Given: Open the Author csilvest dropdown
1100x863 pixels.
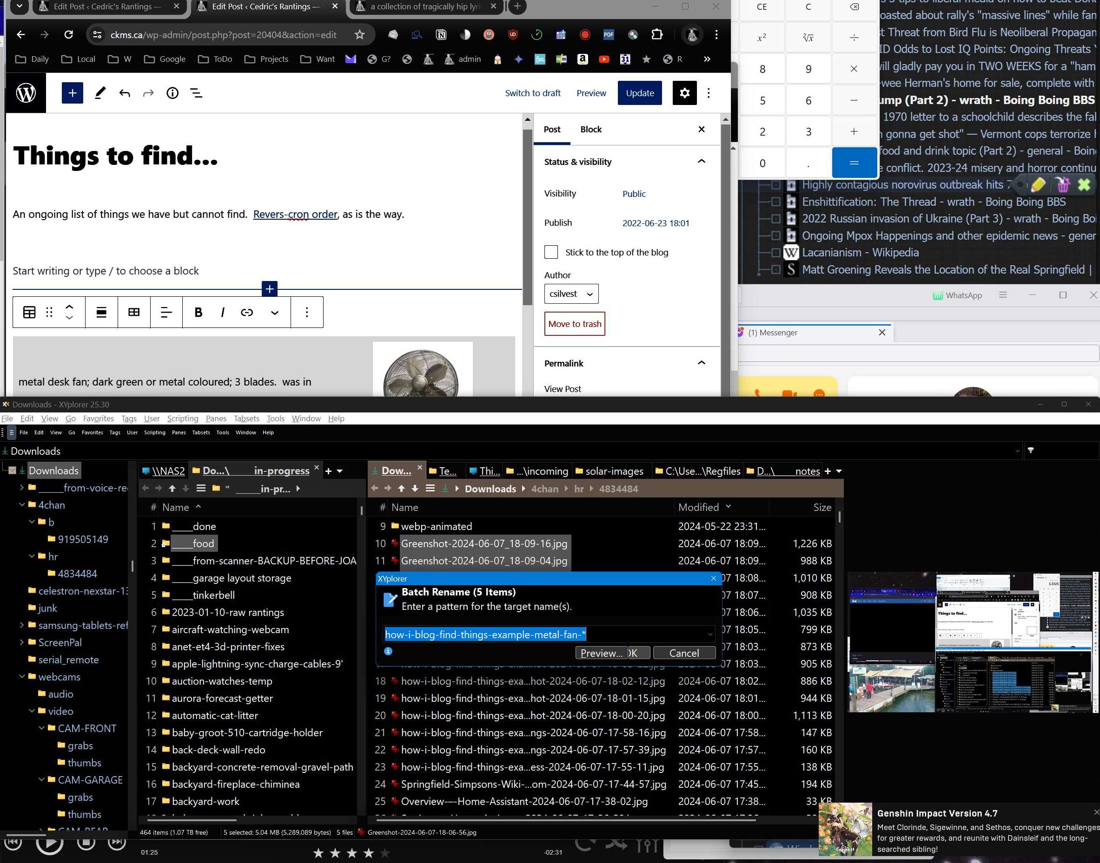Looking at the screenshot, I should tap(571, 294).
